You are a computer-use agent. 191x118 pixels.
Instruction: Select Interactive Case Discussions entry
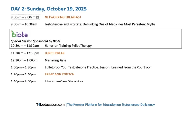[64, 81]
